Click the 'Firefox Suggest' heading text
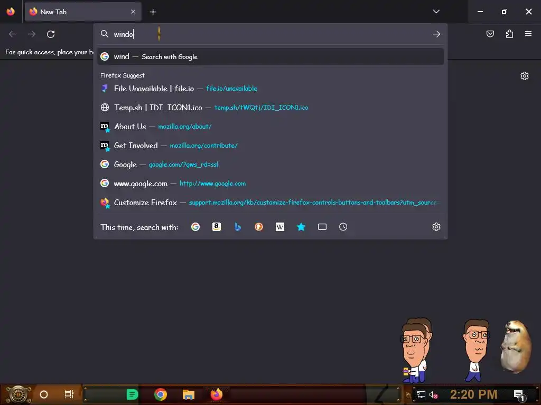 [x=123, y=75]
